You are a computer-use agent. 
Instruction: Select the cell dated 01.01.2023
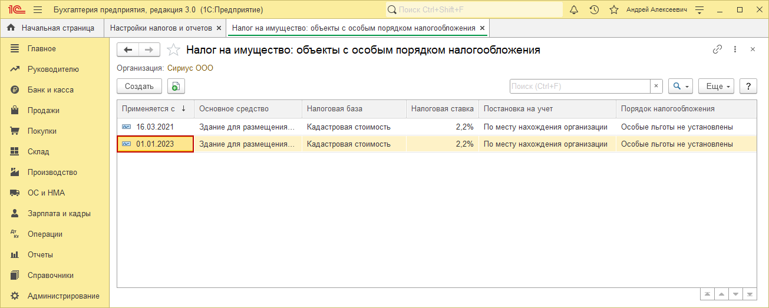(x=156, y=144)
